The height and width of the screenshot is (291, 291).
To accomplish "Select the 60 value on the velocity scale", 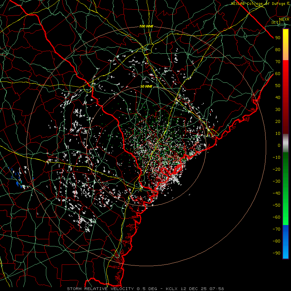I will click(x=278, y=73).
